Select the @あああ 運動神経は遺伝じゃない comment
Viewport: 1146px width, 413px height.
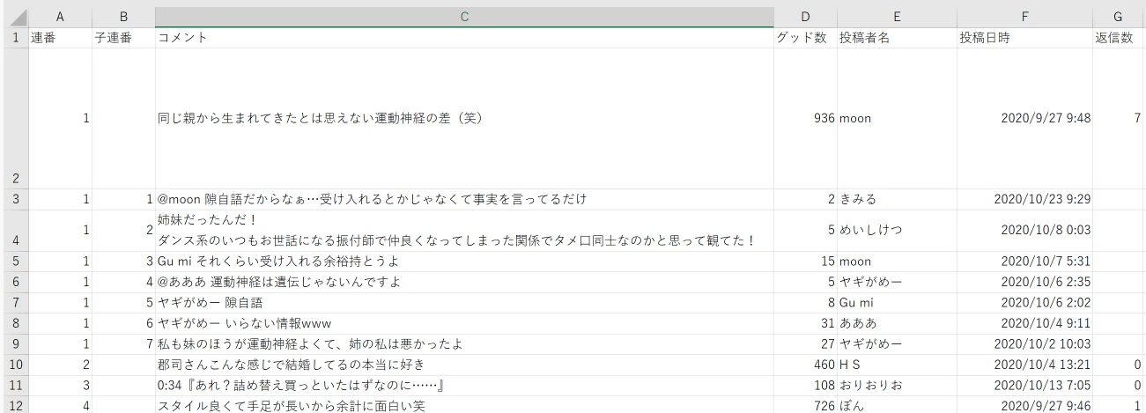[464, 282]
